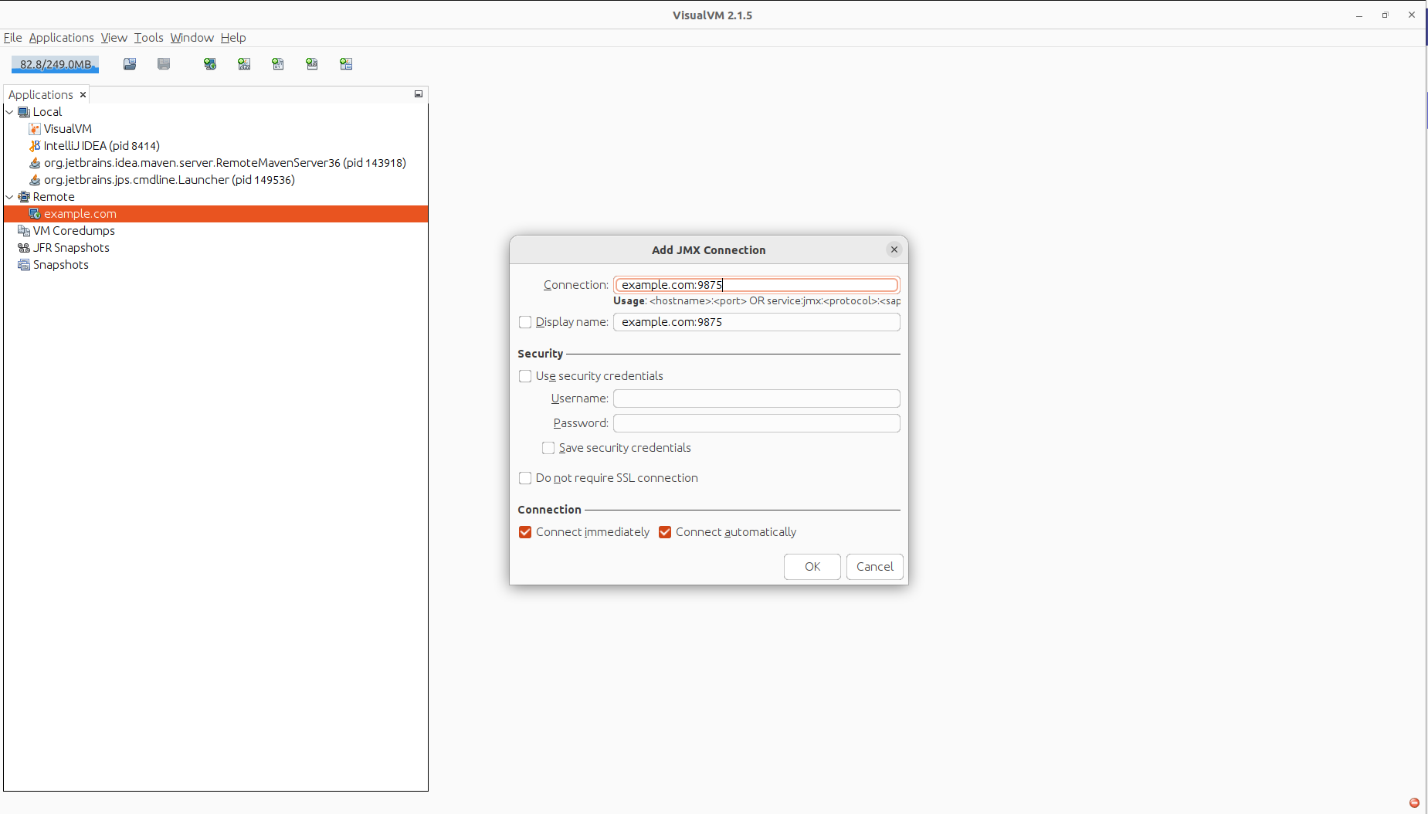Click the VisualVM application icon in tree

(35, 129)
